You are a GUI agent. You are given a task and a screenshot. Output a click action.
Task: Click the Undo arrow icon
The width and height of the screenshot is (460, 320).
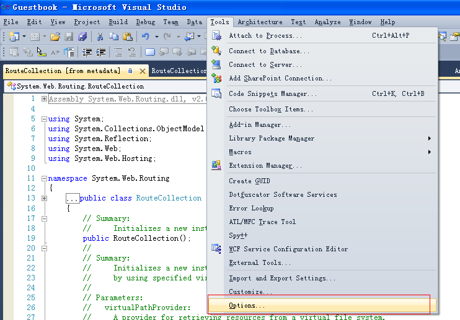146,37
